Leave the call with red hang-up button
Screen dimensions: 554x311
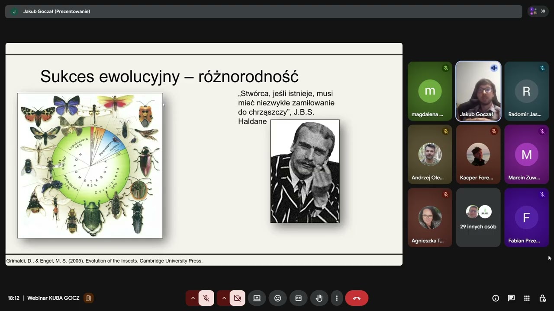tap(357, 298)
